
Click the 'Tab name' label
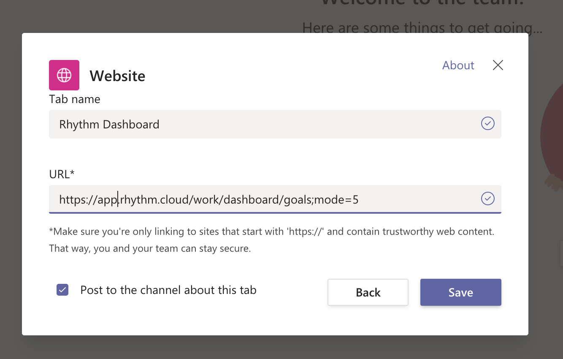tap(75, 99)
